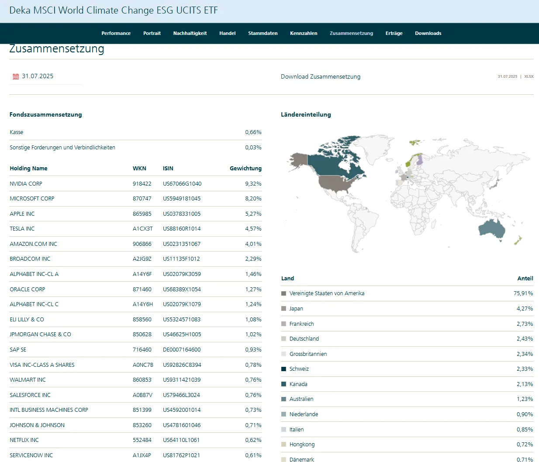Click the Italien country label

297,430
